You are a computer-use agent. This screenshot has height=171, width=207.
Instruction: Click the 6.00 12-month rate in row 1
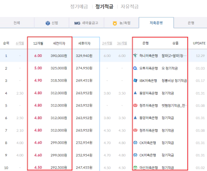tap(38, 56)
